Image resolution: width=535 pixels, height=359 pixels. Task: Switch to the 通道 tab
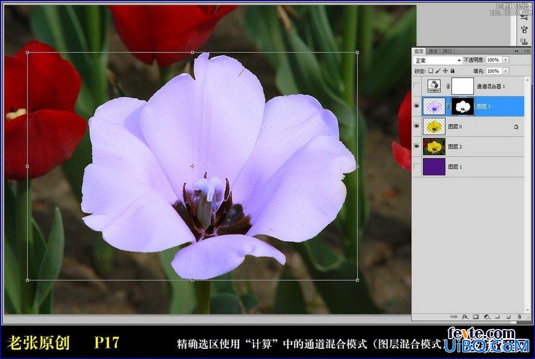[433, 51]
